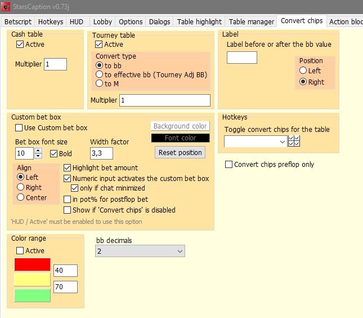Uncheck Active under Cash table
The width and height of the screenshot is (363, 318).
(x=20, y=45)
